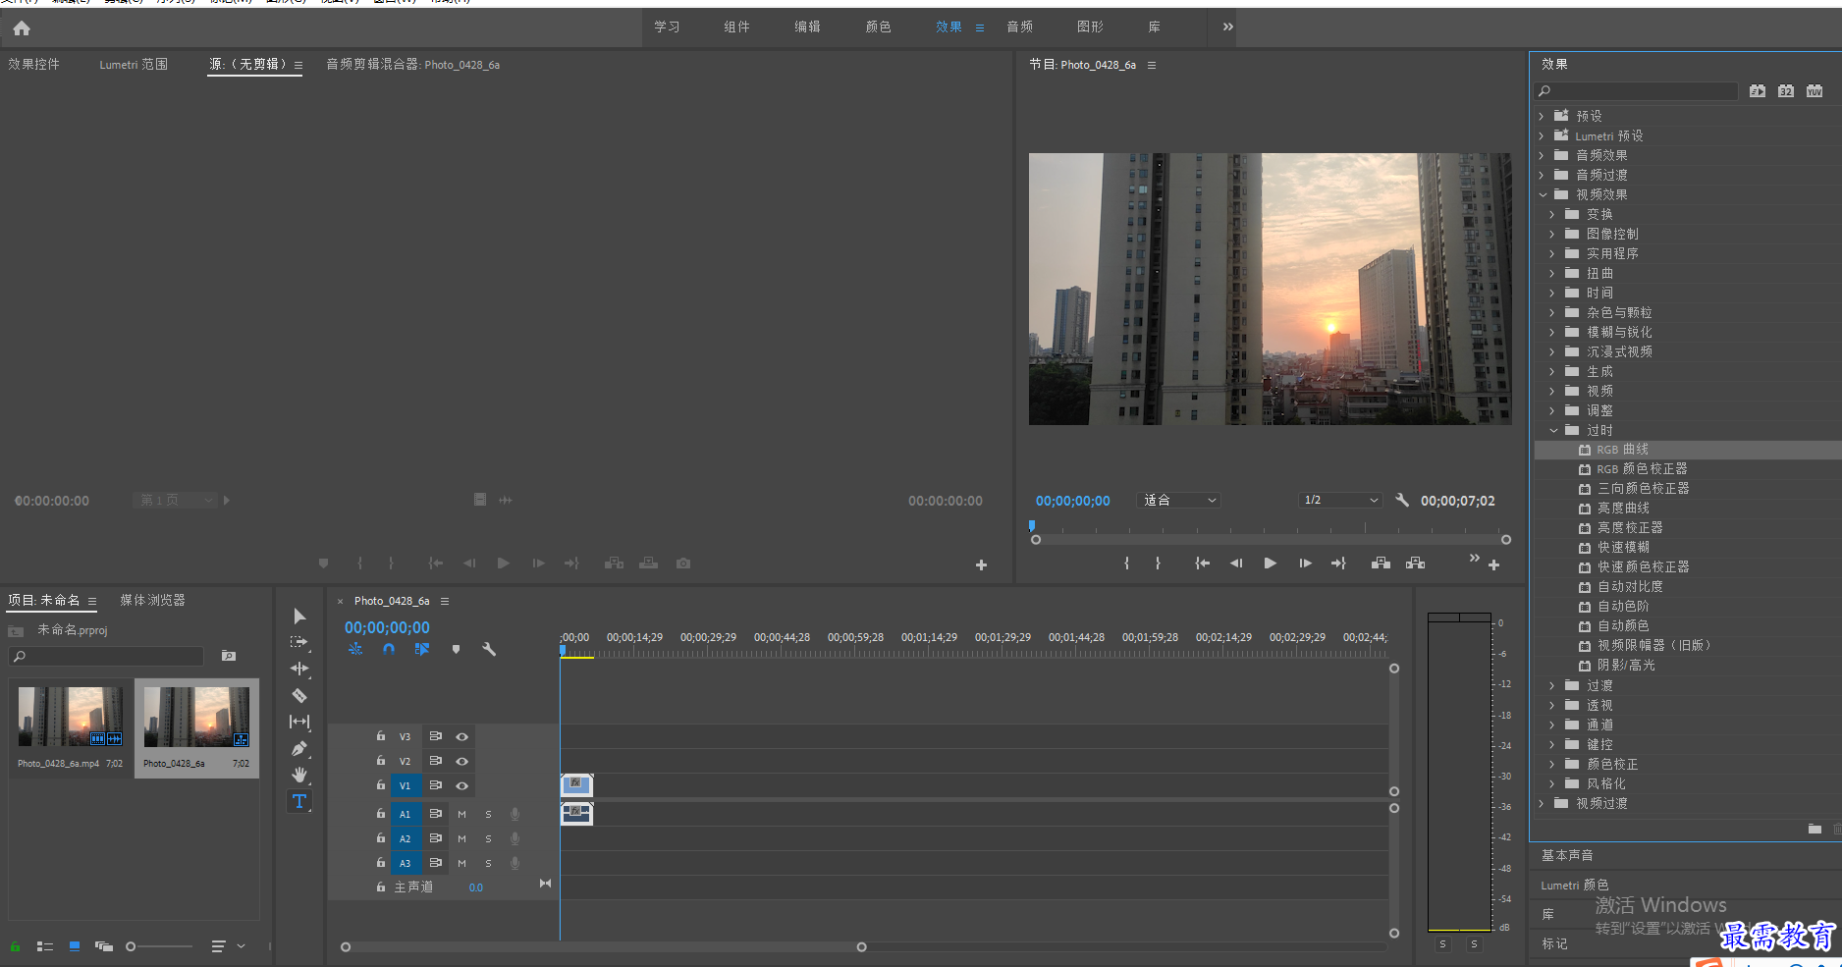Step forward one frame in program monitor
Screen dimensions: 1842x967
pyautogui.click(x=1305, y=564)
